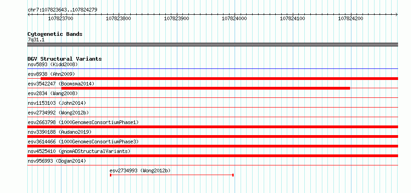The image size is (411, 193).
Task: Click the esv2734992 (Wong2012b) label
Action: (58, 113)
